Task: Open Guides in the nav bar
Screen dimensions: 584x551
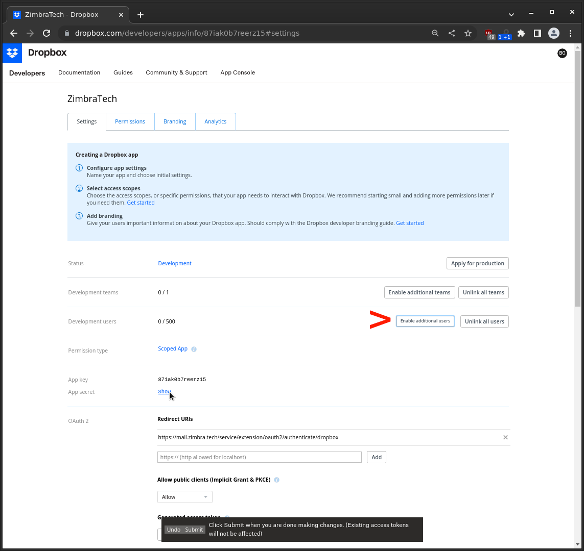Action: [123, 72]
